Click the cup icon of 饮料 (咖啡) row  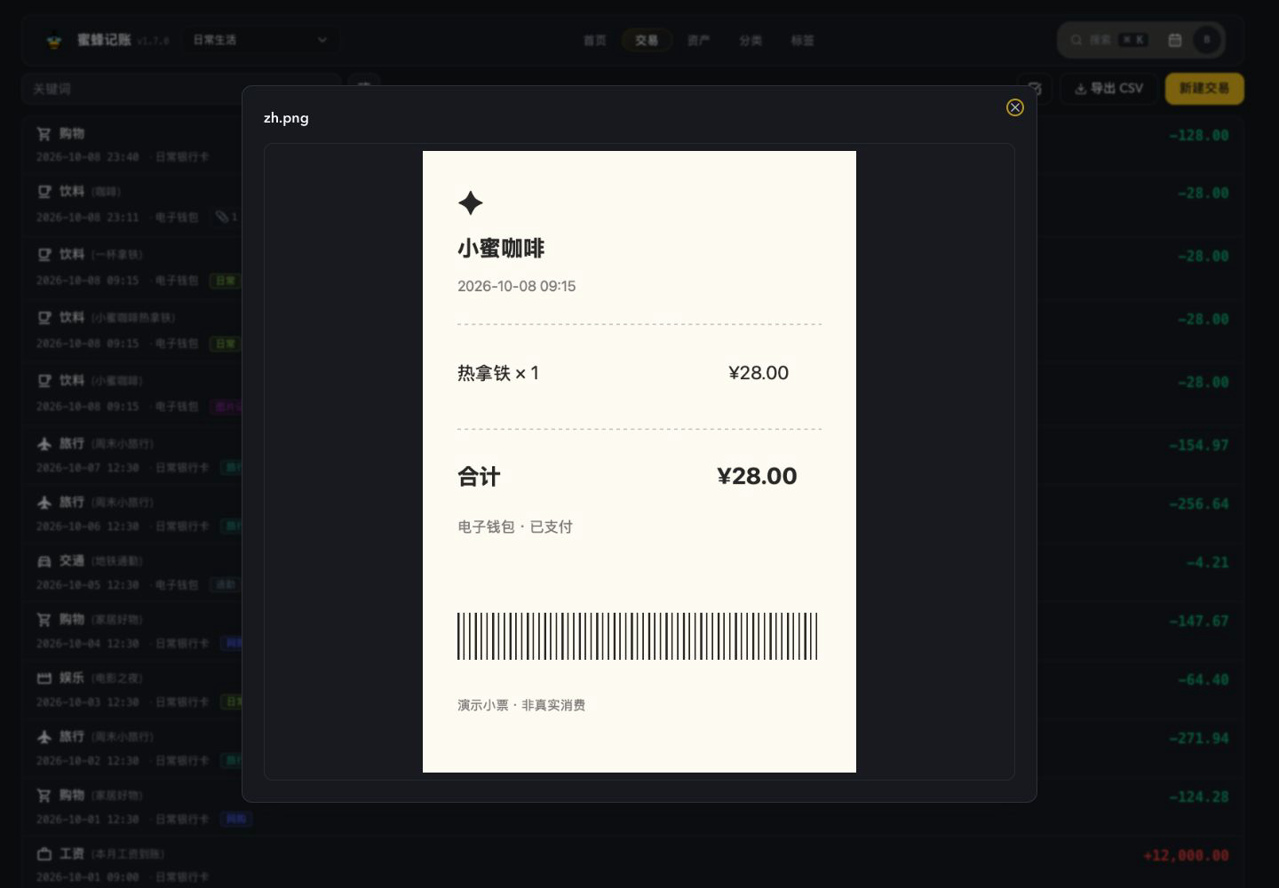(44, 192)
